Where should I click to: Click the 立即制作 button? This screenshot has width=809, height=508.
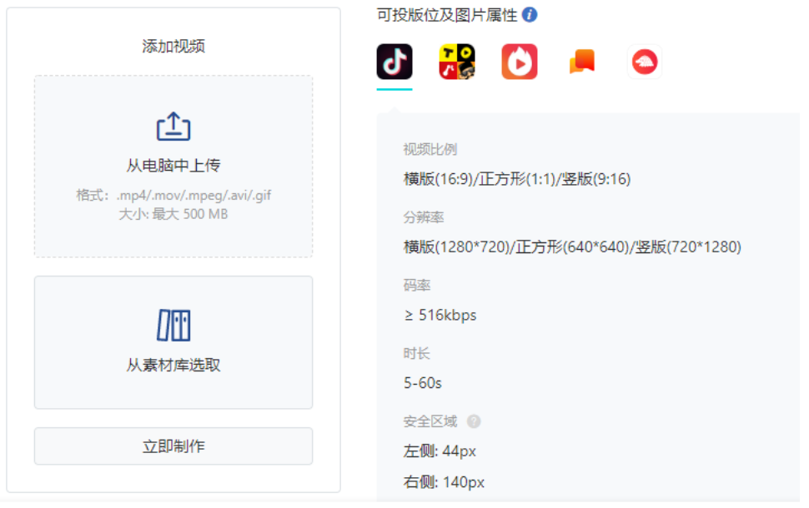click(173, 446)
